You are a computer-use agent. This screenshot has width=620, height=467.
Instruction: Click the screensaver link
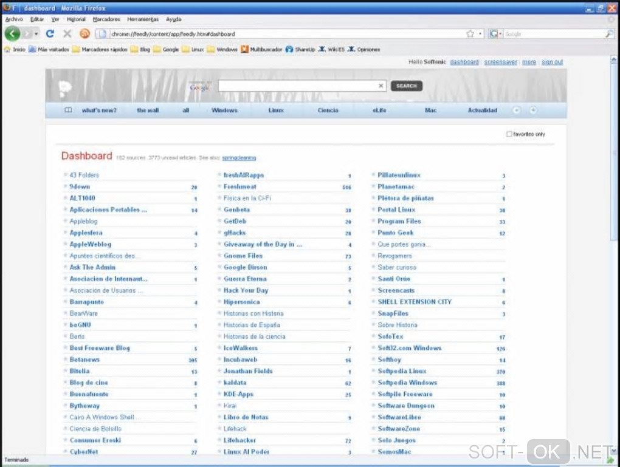[501, 62]
